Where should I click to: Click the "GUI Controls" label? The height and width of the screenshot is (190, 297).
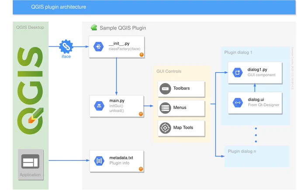(x=169, y=71)
